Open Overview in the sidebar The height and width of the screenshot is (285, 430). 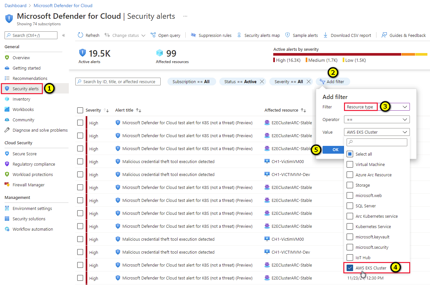pyautogui.click(x=21, y=58)
